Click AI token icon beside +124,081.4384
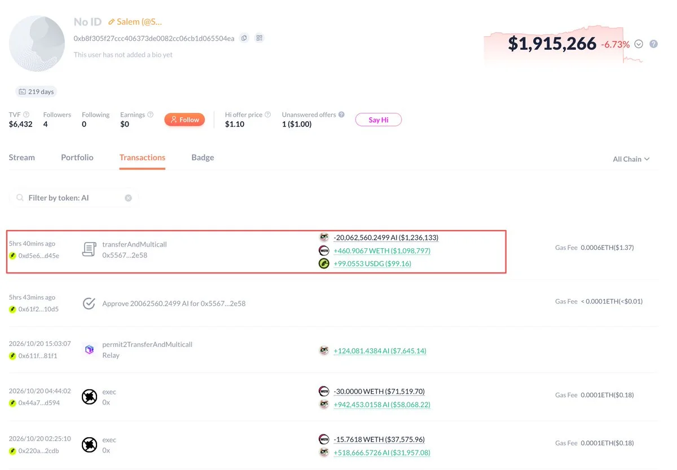The width and height of the screenshot is (677, 470). [x=324, y=350]
